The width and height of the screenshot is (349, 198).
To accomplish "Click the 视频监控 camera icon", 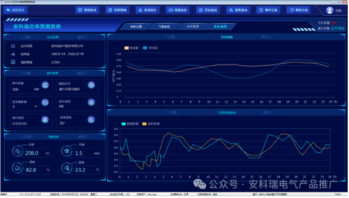I will (x=171, y=10).
